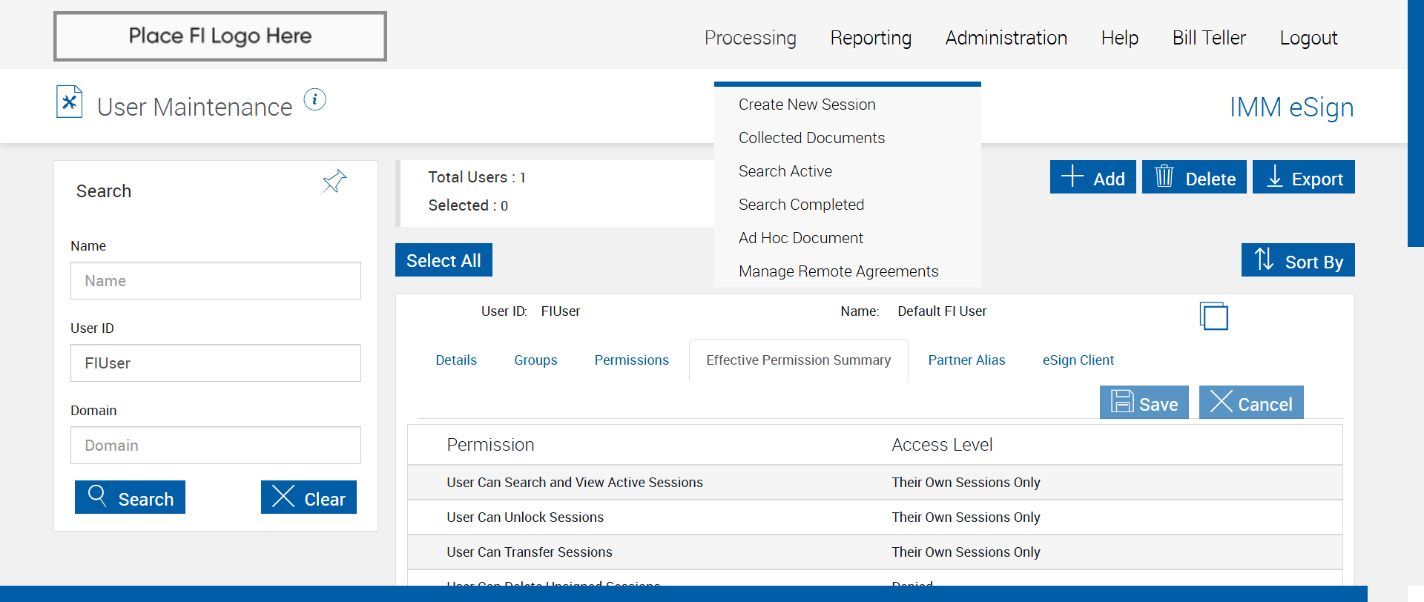Click the info icon beside User Maintenance
The height and width of the screenshot is (602, 1424).
315,99
